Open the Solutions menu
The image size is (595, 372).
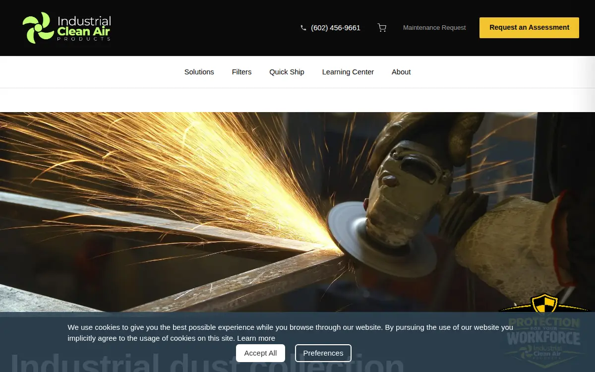tap(199, 72)
